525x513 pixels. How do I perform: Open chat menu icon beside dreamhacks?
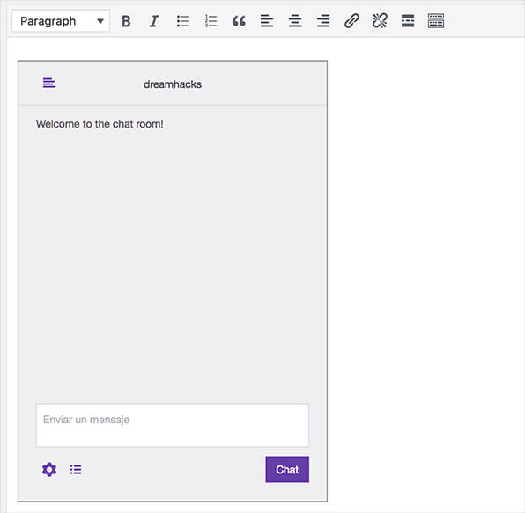coord(49,83)
